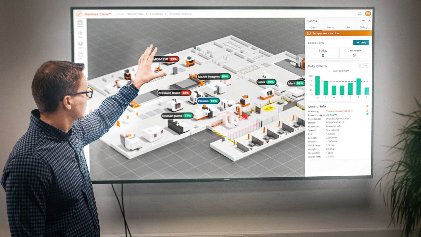421x237 pixels.
Task: Open Last week exceptions card
Action: 354,53
